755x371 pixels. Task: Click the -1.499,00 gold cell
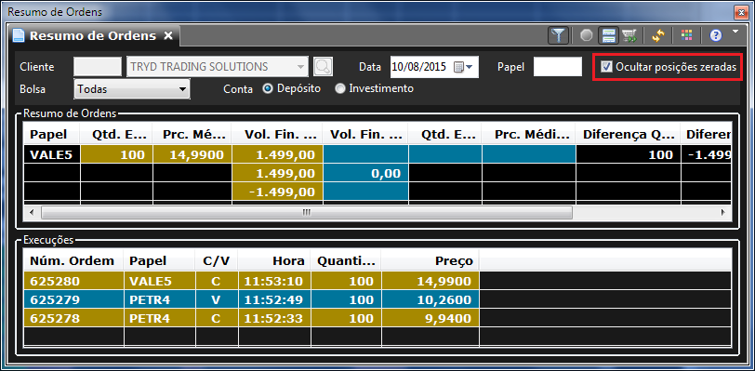click(277, 192)
